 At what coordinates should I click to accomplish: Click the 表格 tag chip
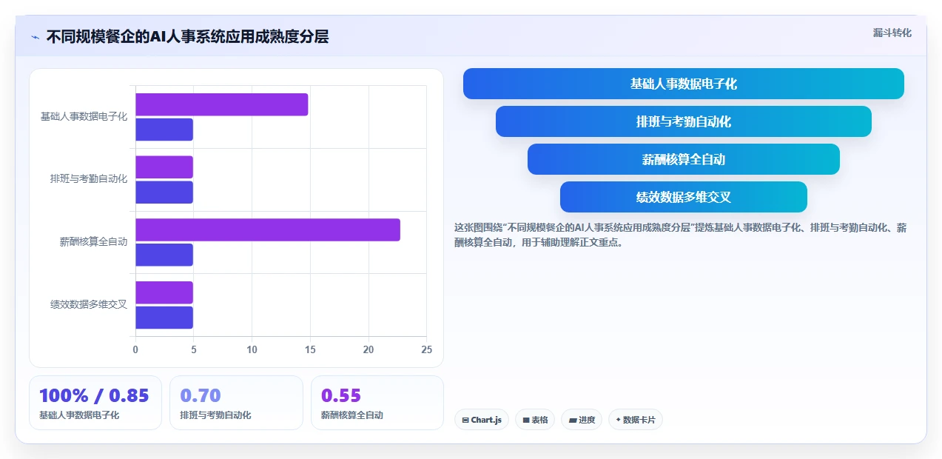tap(535, 420)
